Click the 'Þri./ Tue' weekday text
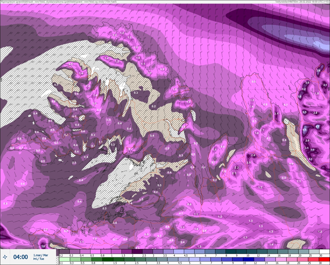 39,259
